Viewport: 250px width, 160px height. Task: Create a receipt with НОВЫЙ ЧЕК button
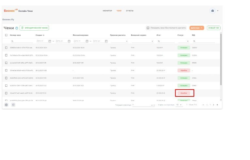pyautogui.click(x=214, y=28)
